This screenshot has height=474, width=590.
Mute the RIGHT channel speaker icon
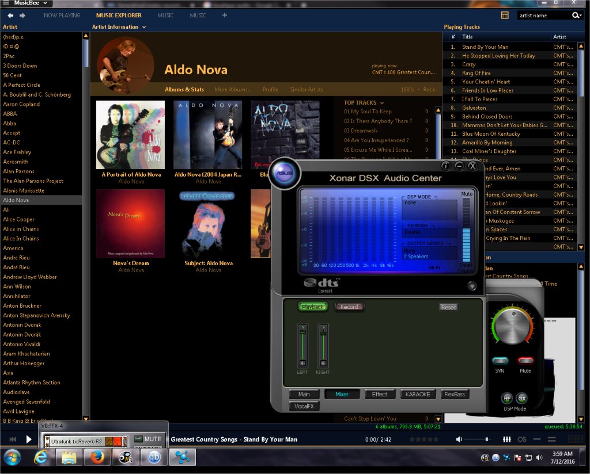point(323,363)
